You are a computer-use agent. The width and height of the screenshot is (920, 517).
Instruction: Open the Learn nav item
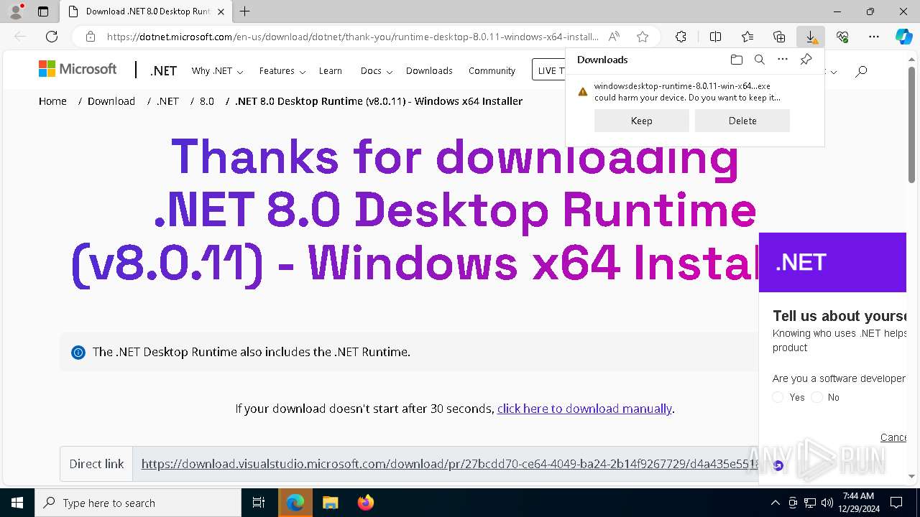coord(331,70)
